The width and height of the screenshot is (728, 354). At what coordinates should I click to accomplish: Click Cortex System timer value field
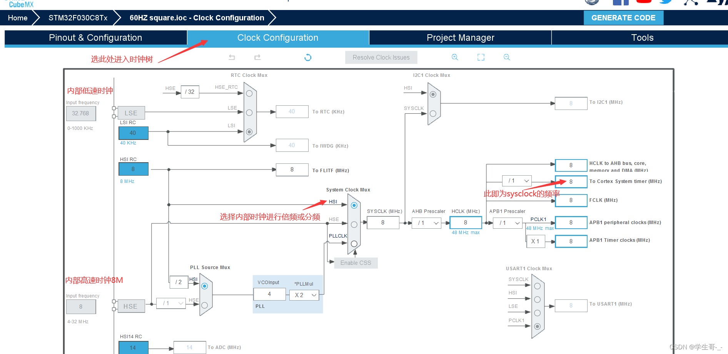click(x=571, y=181)
